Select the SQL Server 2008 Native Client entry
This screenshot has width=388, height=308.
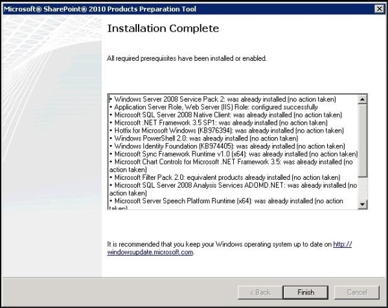click(225, 115)
